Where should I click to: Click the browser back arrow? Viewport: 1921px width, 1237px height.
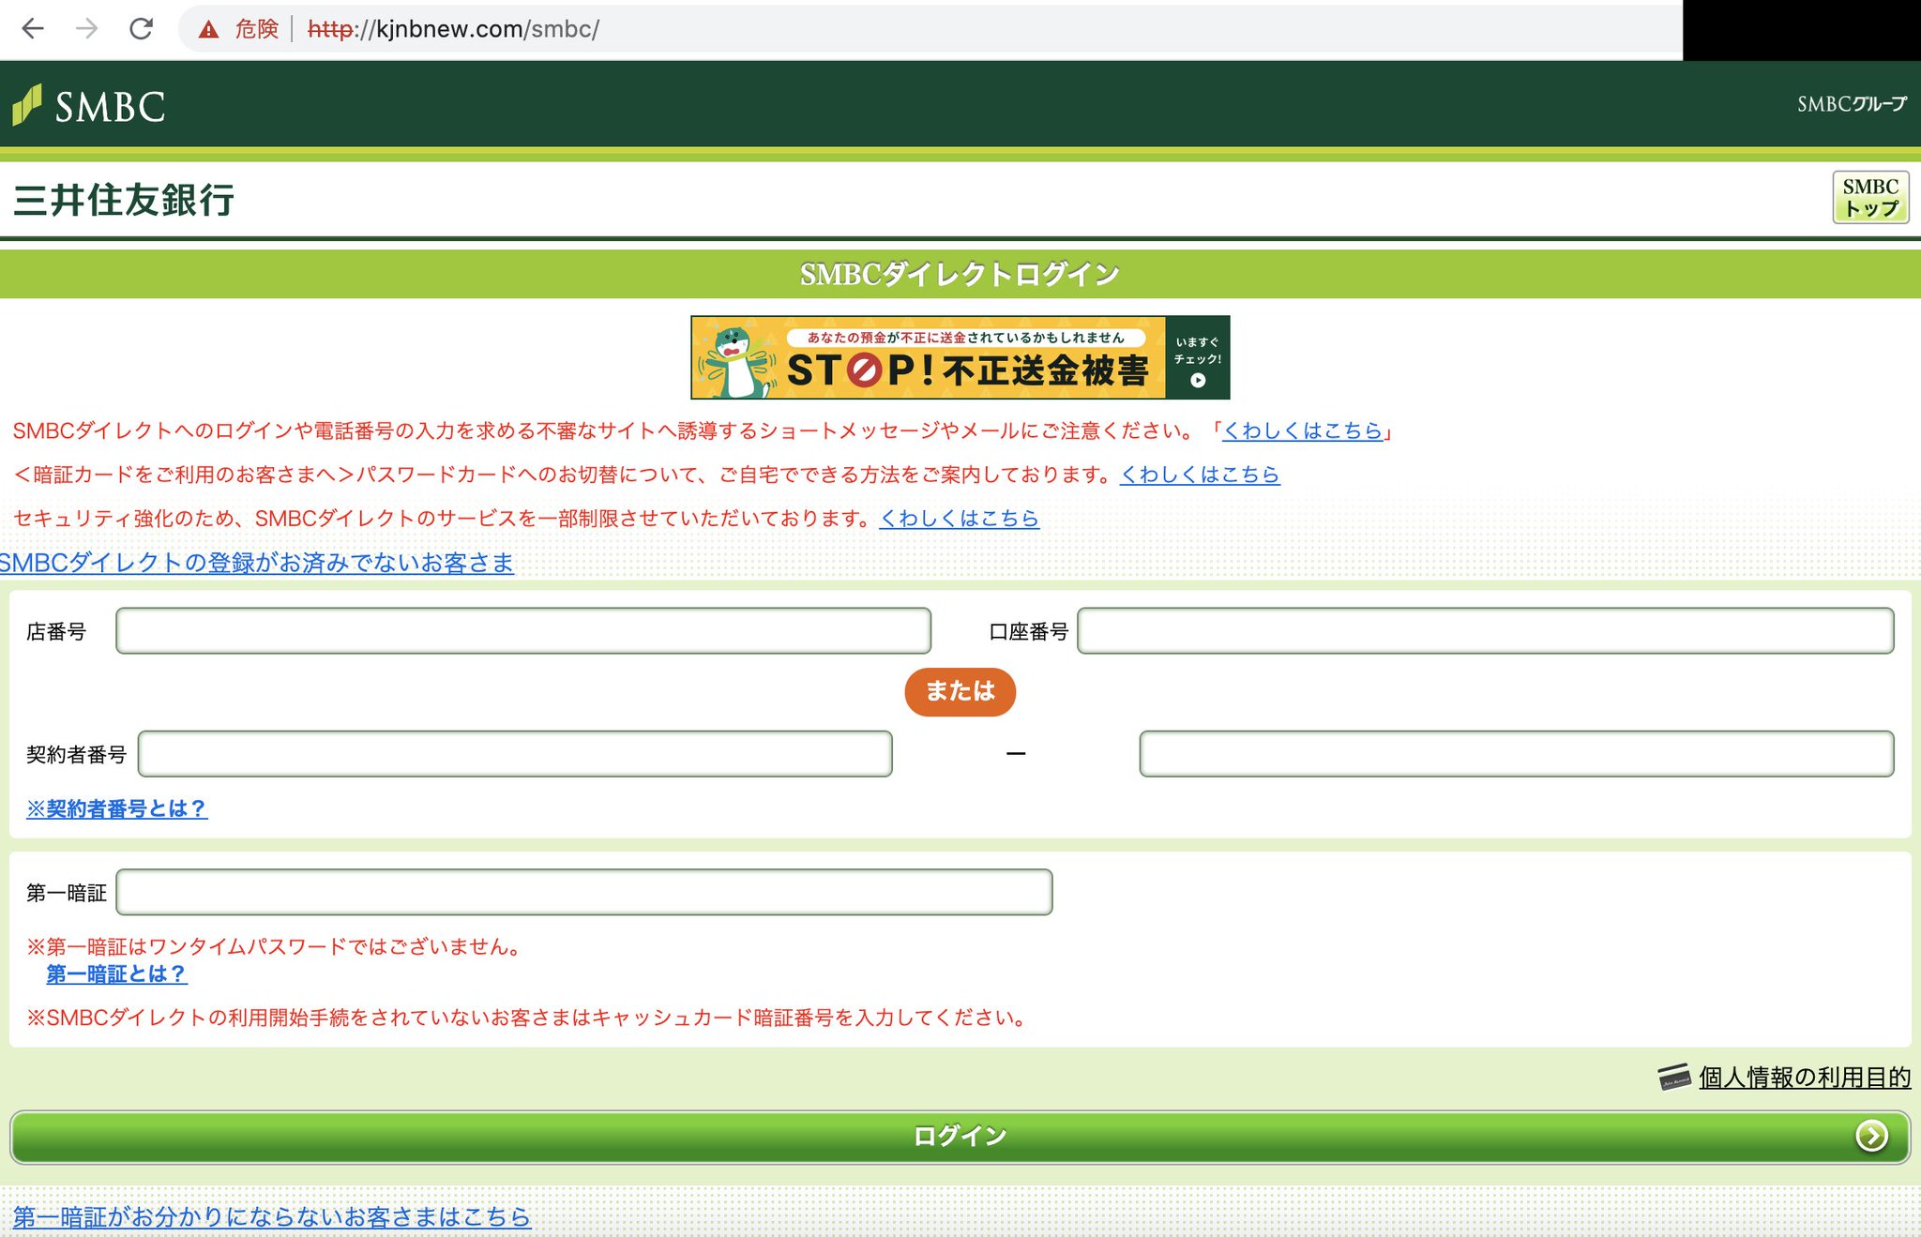(x=33, y=29)
